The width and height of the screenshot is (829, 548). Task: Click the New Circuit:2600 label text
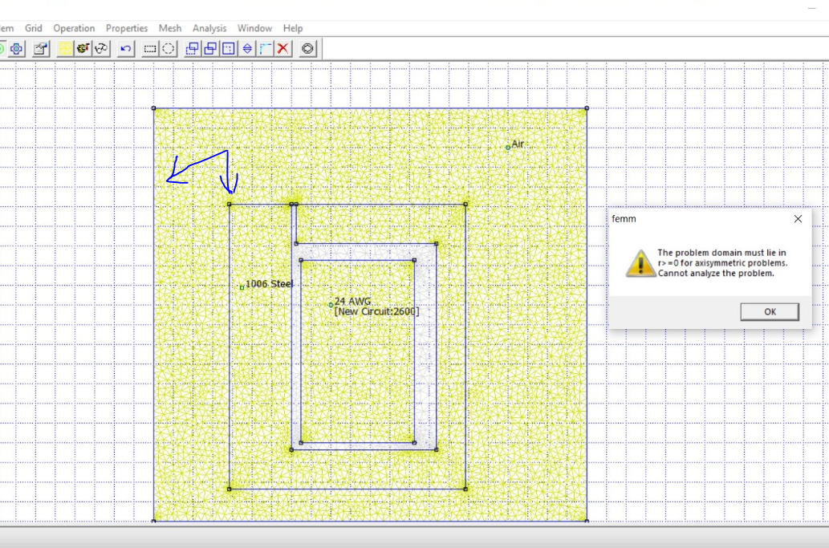tap(377, 312)
